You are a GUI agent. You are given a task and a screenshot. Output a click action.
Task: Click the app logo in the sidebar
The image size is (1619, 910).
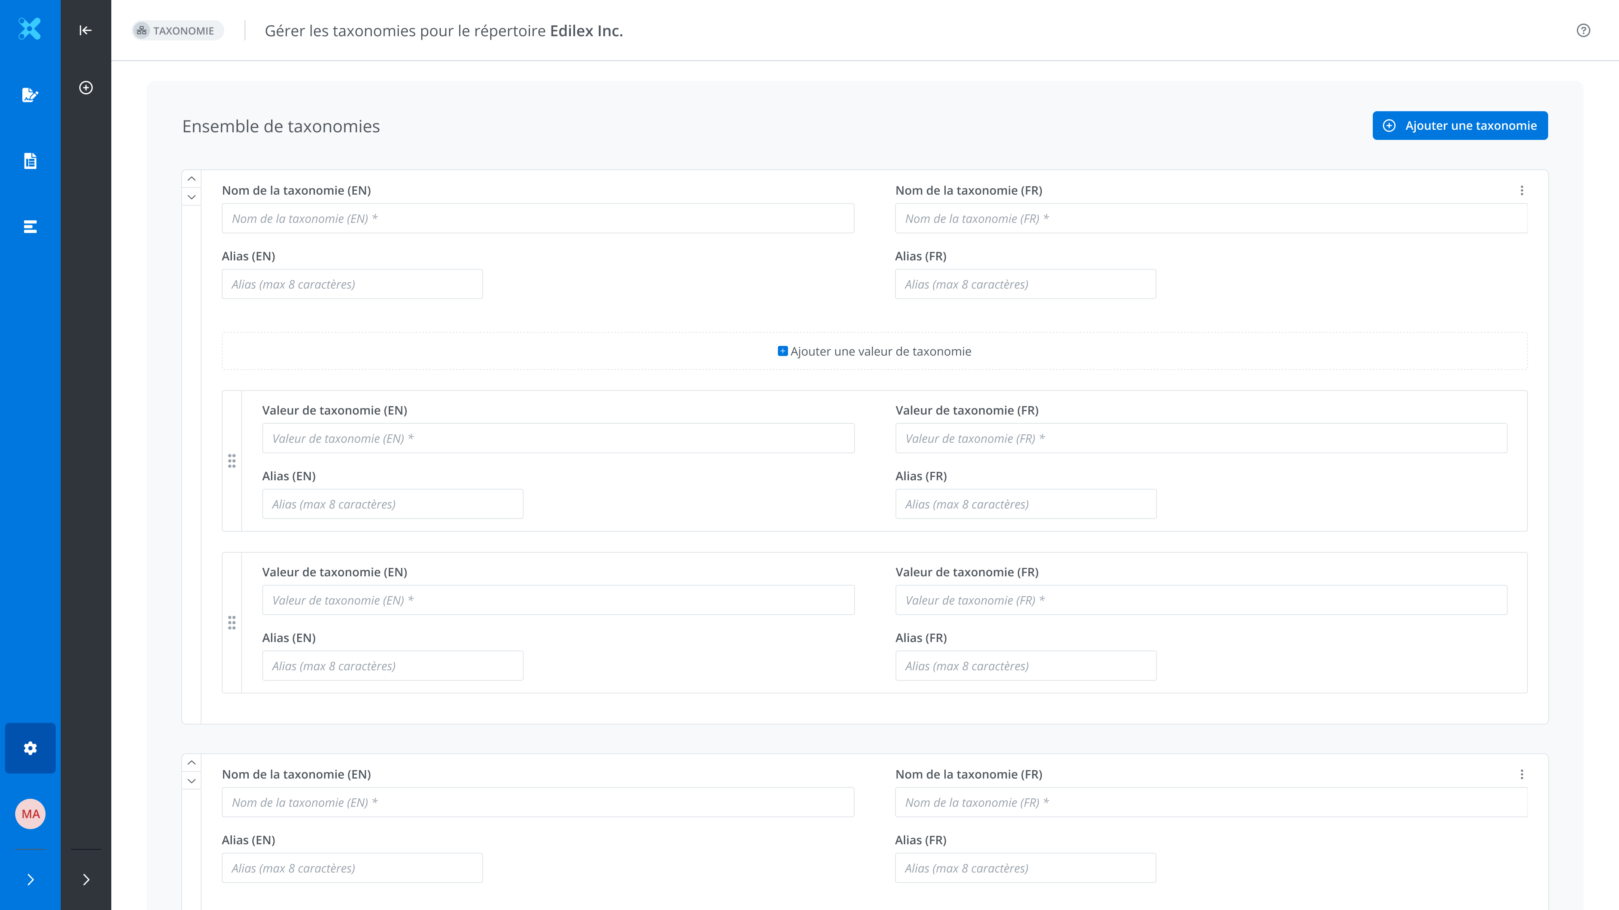(x=30, y=29)
